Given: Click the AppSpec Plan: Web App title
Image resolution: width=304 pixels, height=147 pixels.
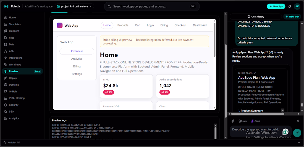Looking at the screenshot, I should [257, 78].
